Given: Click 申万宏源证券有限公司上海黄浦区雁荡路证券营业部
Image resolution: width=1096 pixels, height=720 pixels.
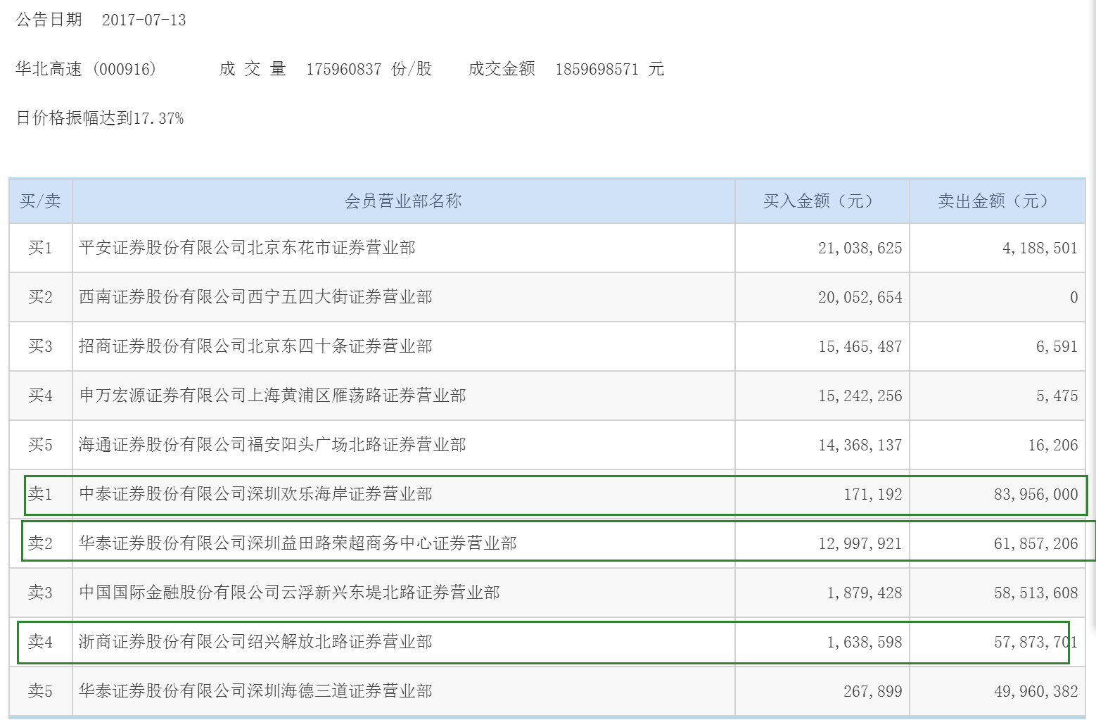Looking at the screenshot, I should [x=272, y=396].
